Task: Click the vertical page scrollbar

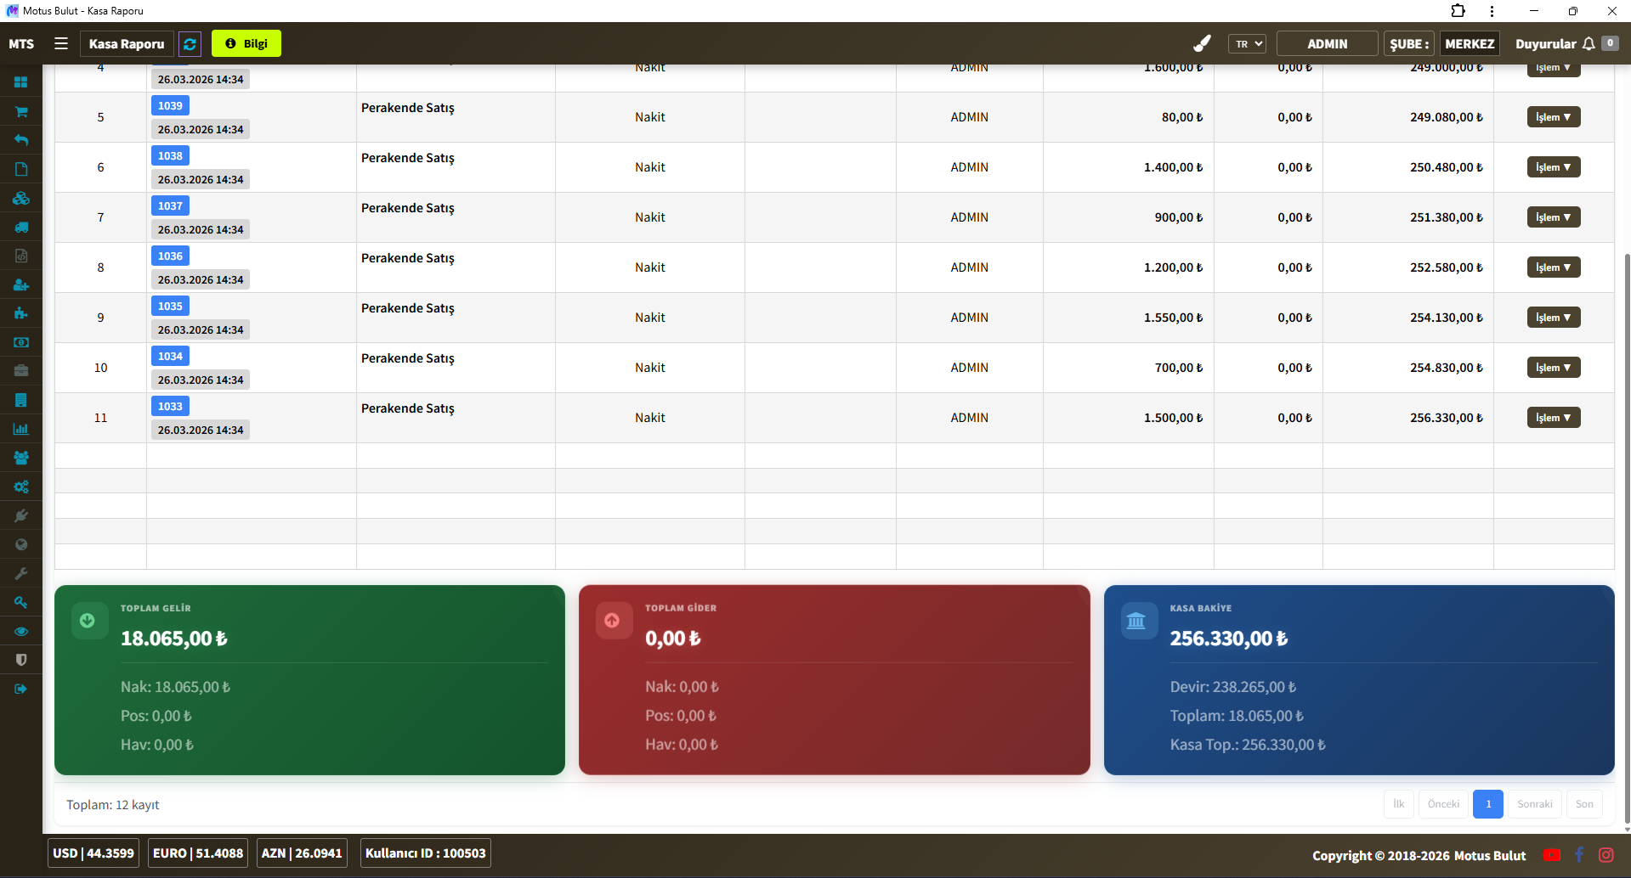Action: click(x=1626, y=509)
